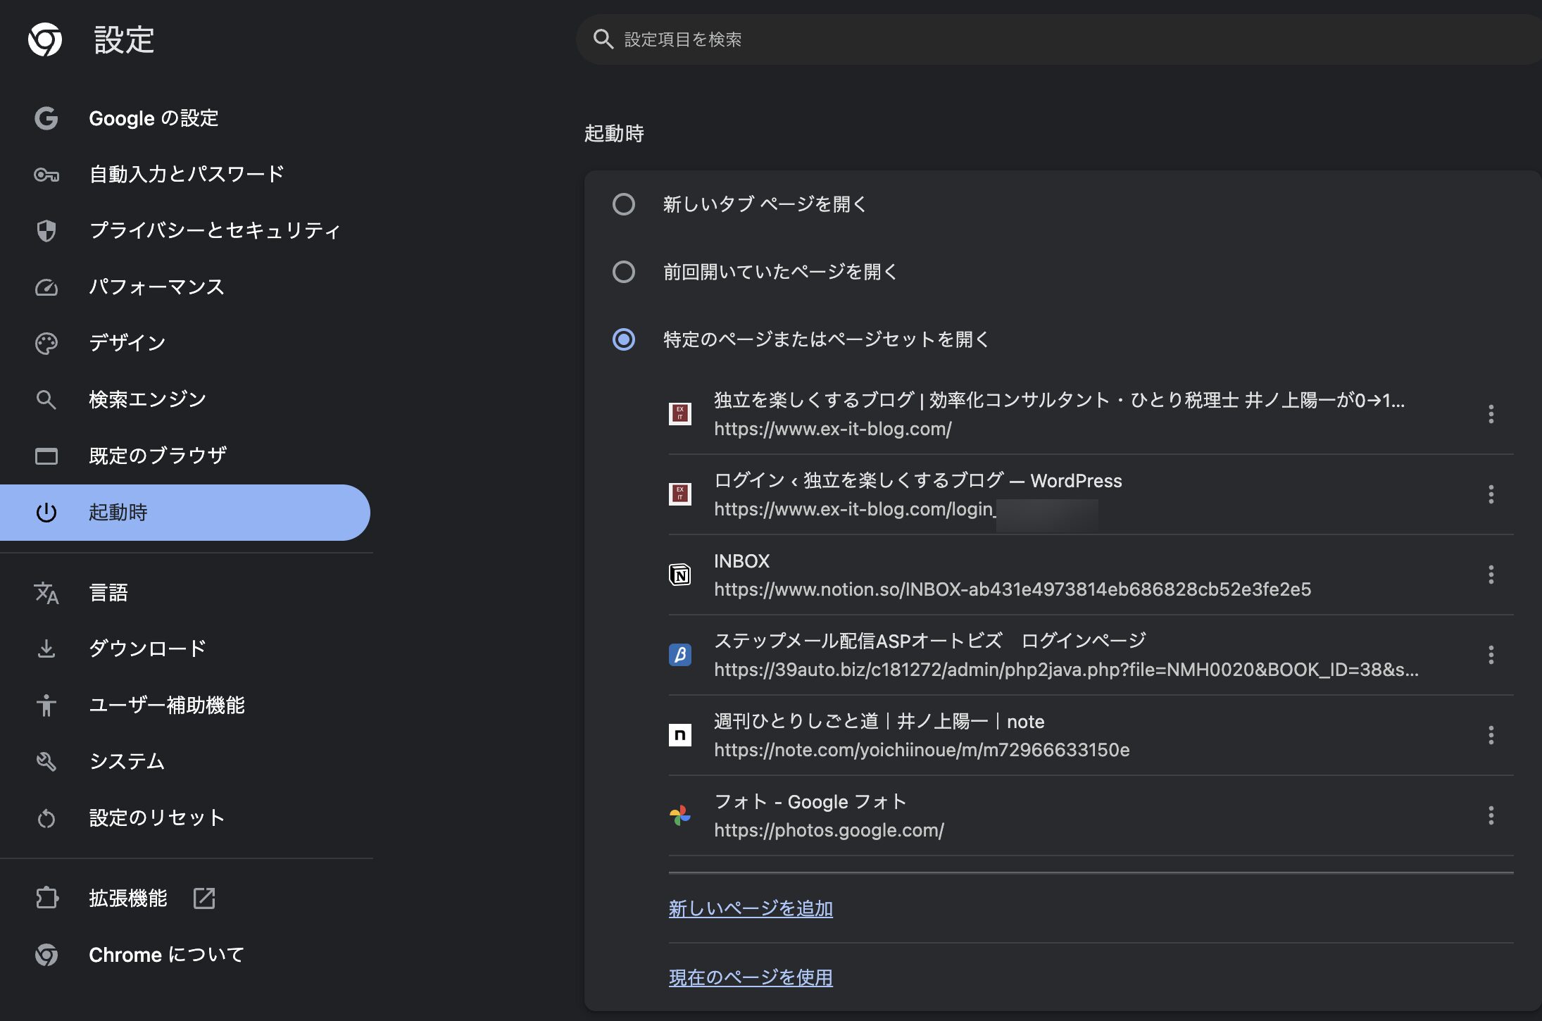The height and width of the screenshot is (1021, 1542).
Task: Click the translate icon for 言語
Action: click(x=46, y=593)
